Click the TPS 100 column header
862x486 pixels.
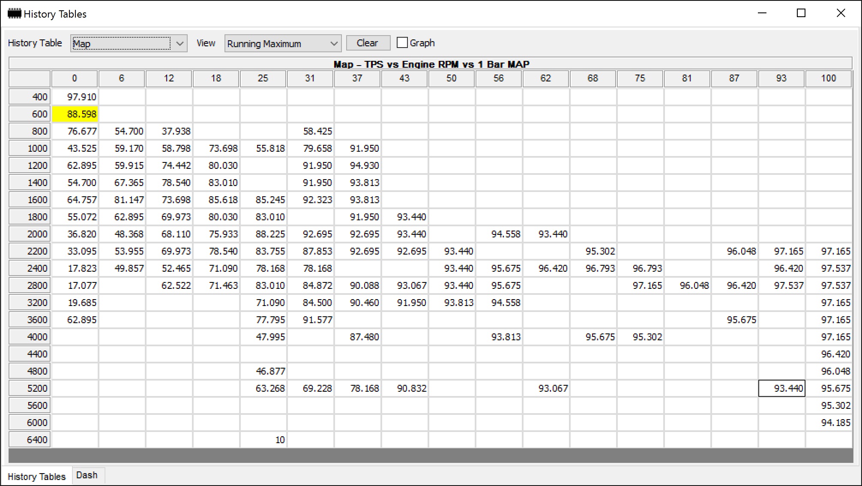coord(829,78)
